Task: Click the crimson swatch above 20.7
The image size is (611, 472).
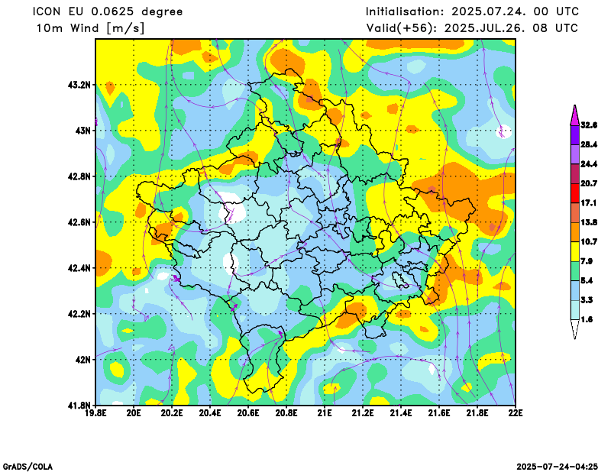Action: [575, 174]
